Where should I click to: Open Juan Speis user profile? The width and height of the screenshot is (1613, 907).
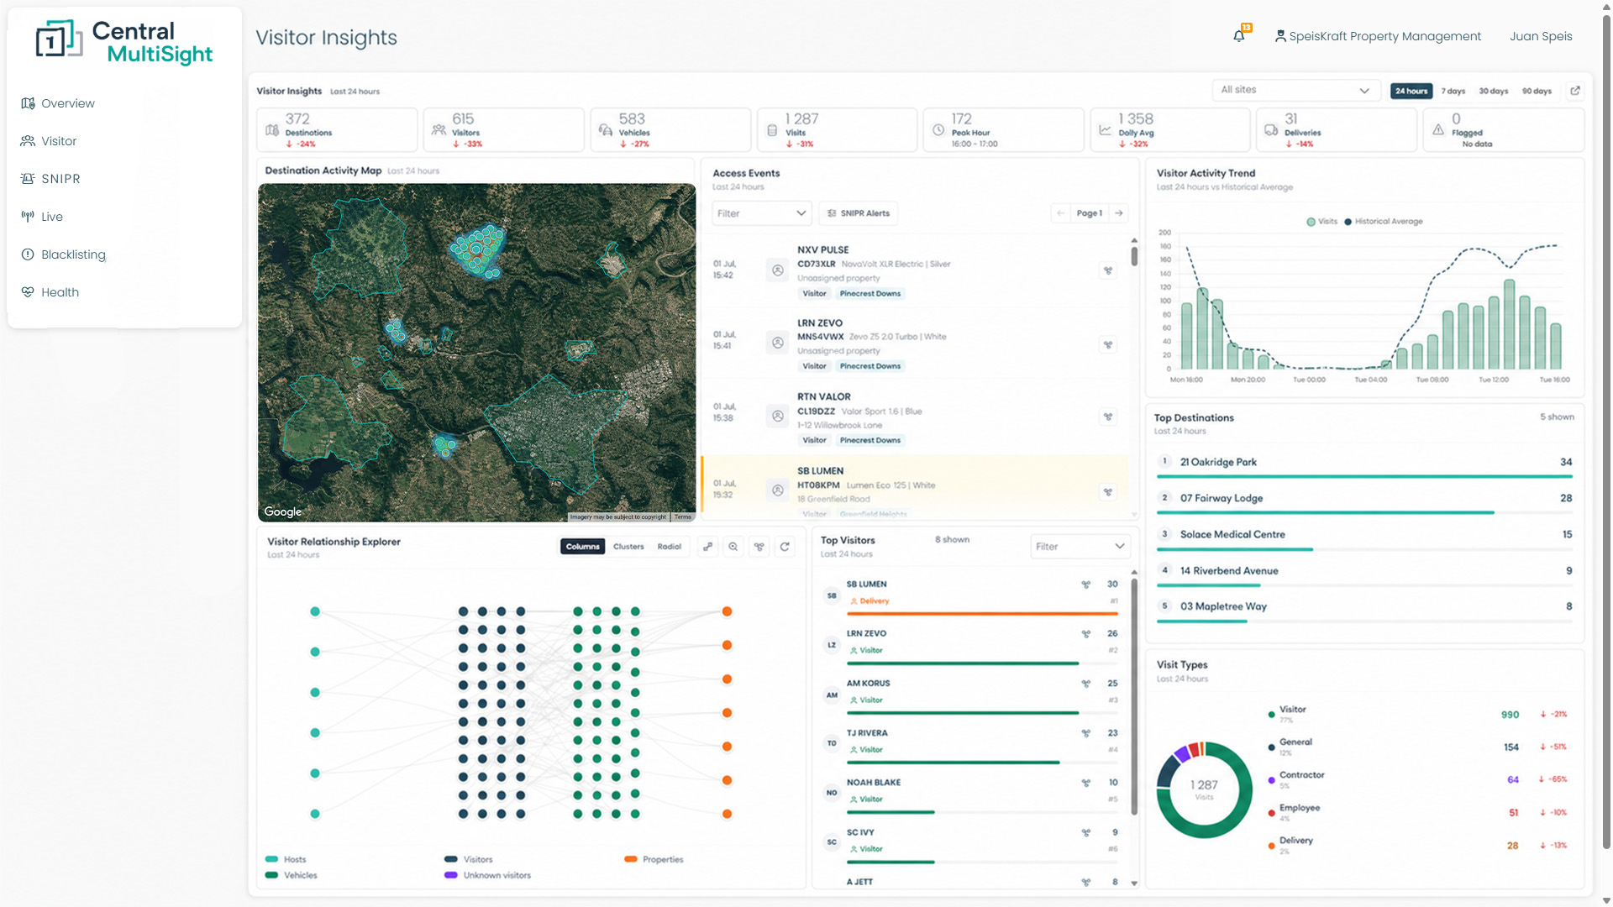coord(1541,36)
